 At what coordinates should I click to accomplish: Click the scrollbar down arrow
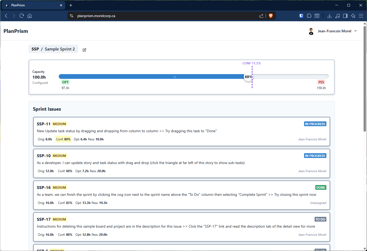(365, 249)
